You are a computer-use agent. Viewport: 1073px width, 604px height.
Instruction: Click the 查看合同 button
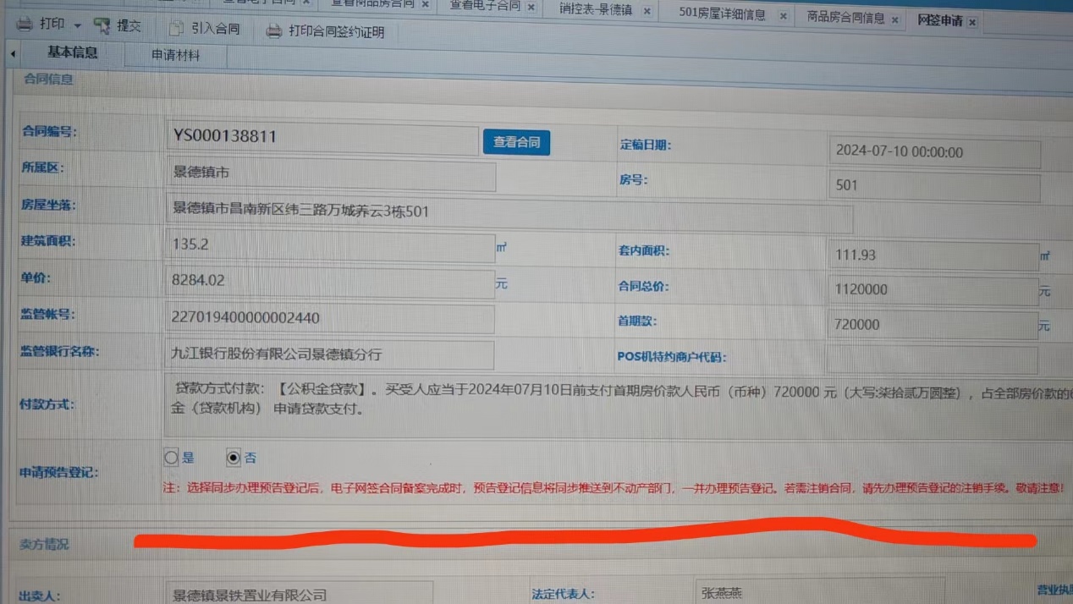click(x=516, y=142)
